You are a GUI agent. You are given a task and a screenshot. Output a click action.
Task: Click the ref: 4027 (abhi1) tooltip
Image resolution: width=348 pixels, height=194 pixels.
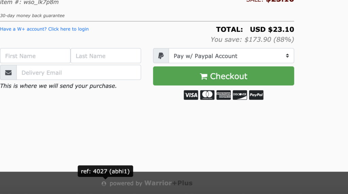(105, 171)
